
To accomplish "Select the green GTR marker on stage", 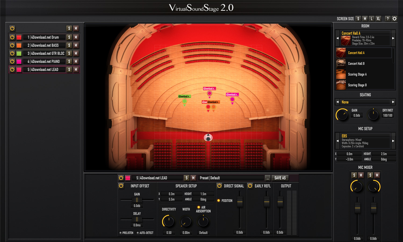I will pyautogui.click(x=185, y=101).
